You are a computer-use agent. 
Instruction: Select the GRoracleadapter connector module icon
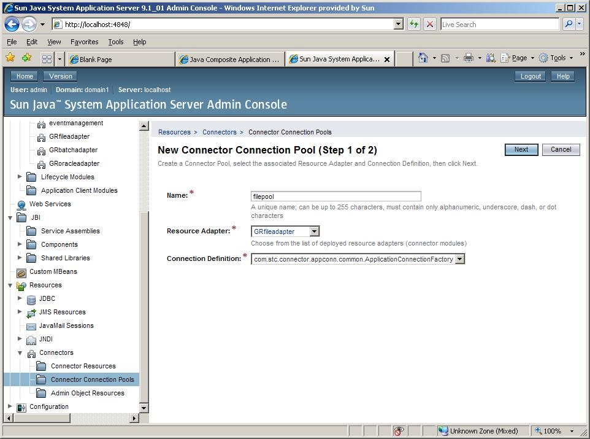tap(41, 165)
